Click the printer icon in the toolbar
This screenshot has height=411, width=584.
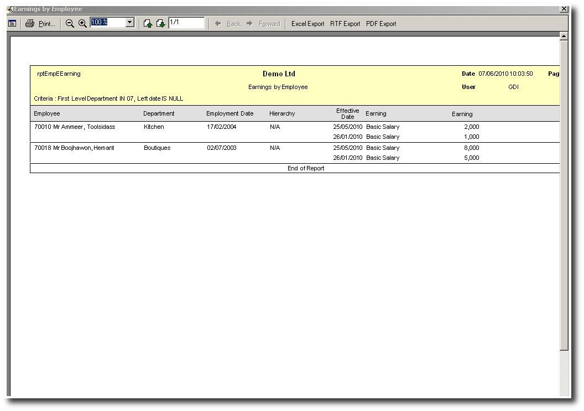(x=30, y=24)
